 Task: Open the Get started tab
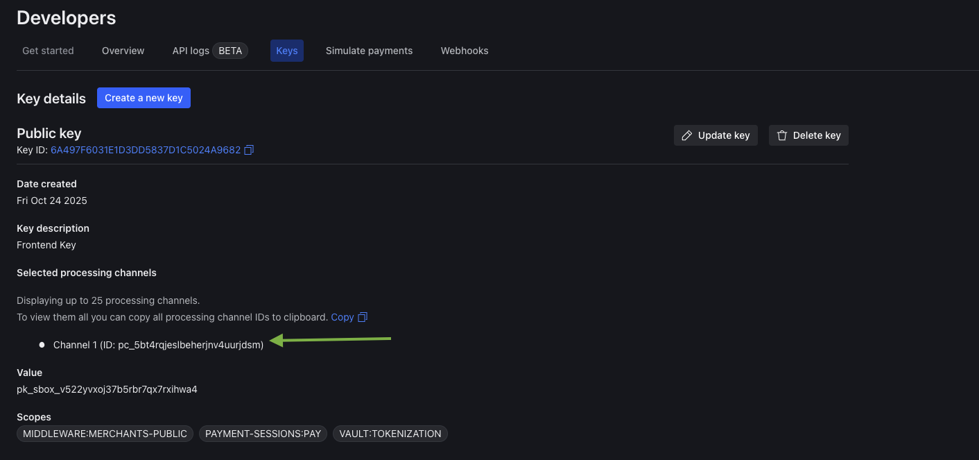(48, 51)
